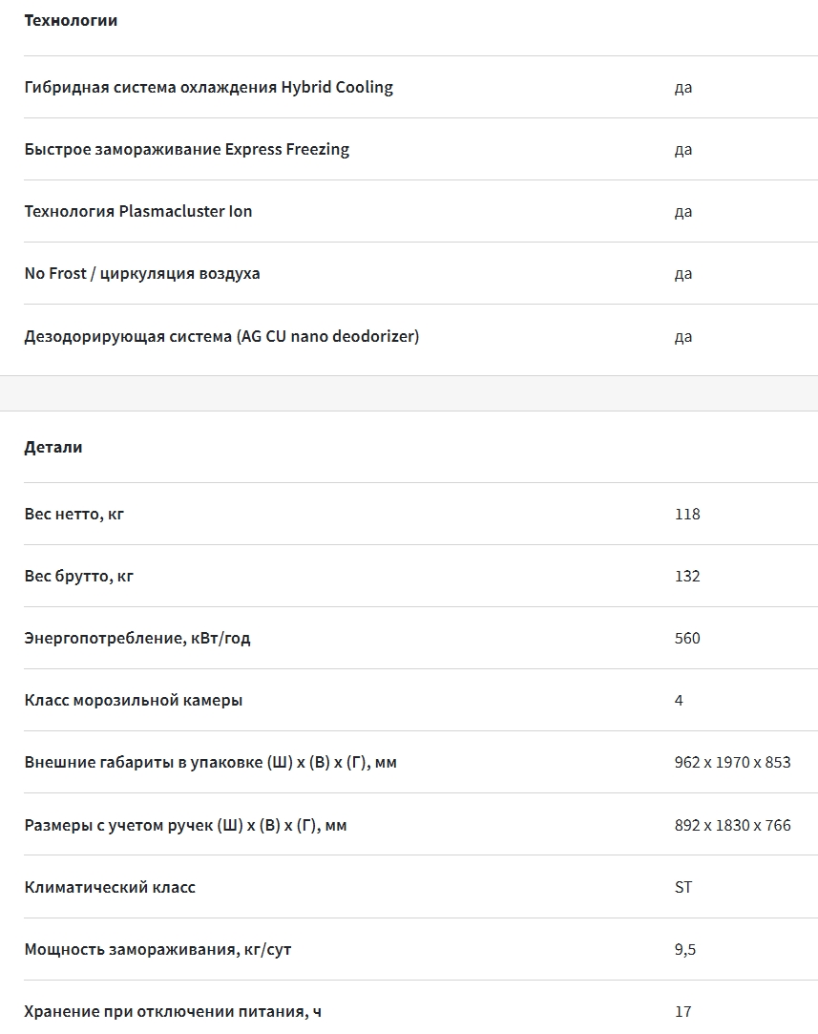Viewport: 818px width, 1034px height.
Task: Click the No Frost циркуляция воздуха label
Action: click(x=142, y=273)
